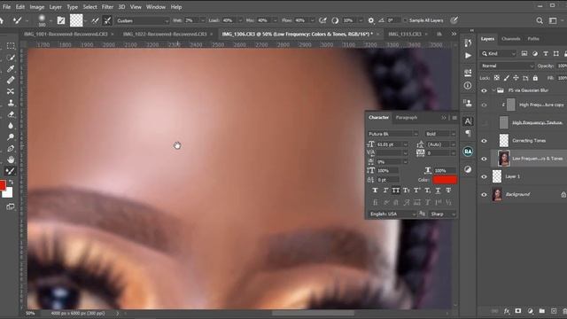The height and width of the screenshot is (319, 567).
Task: Select the Hand tool in toolbar
Action: 11,159
